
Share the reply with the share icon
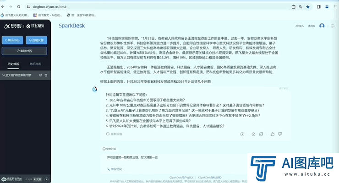pyautogui.click(x=253, y=134)
